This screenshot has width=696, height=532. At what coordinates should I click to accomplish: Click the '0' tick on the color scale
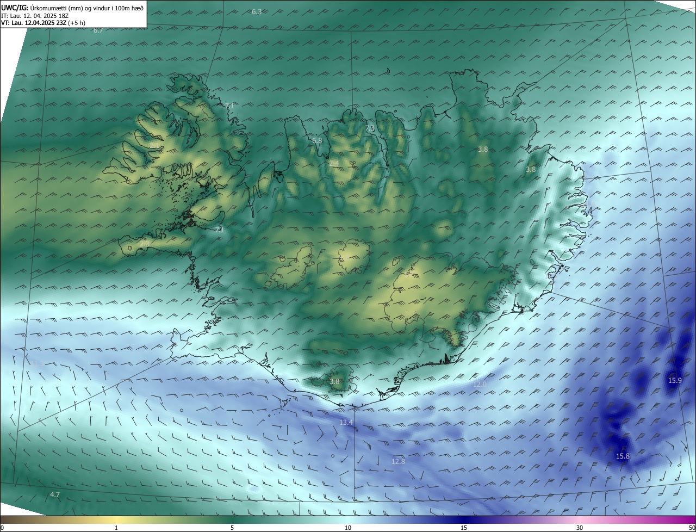(2, 528)
